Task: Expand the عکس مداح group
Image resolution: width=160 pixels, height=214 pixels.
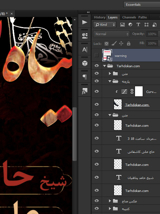Action: (x=110, y=201)
